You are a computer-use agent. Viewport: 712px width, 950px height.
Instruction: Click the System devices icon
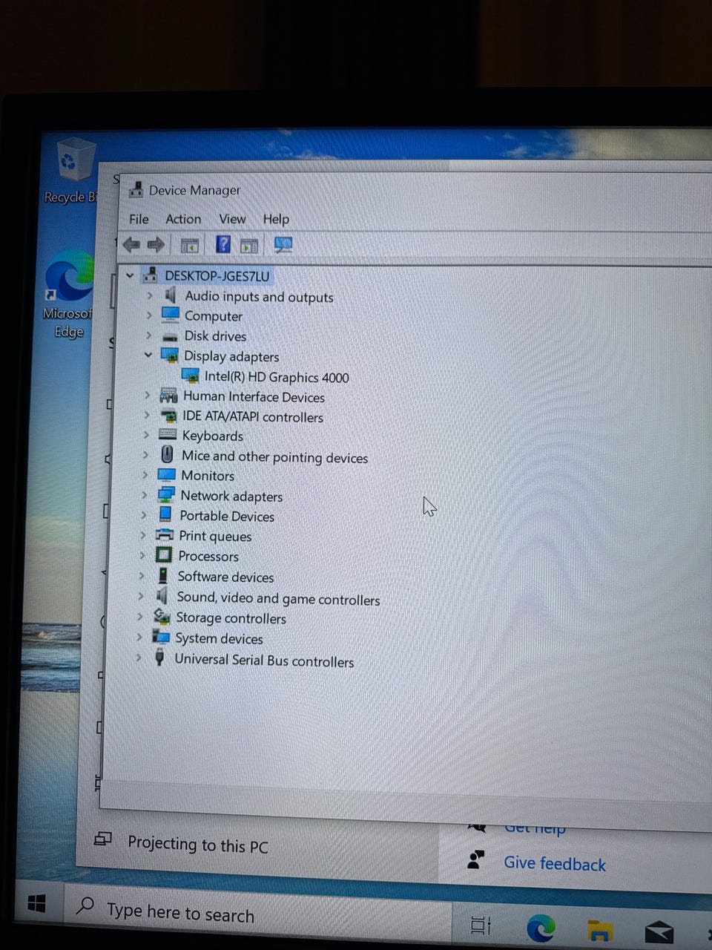coord(161,637)
